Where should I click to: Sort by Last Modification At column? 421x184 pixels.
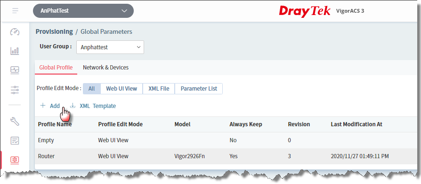click(356, 124)
